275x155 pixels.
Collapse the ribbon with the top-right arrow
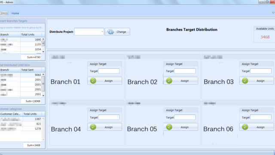click(x=273, y=13)
